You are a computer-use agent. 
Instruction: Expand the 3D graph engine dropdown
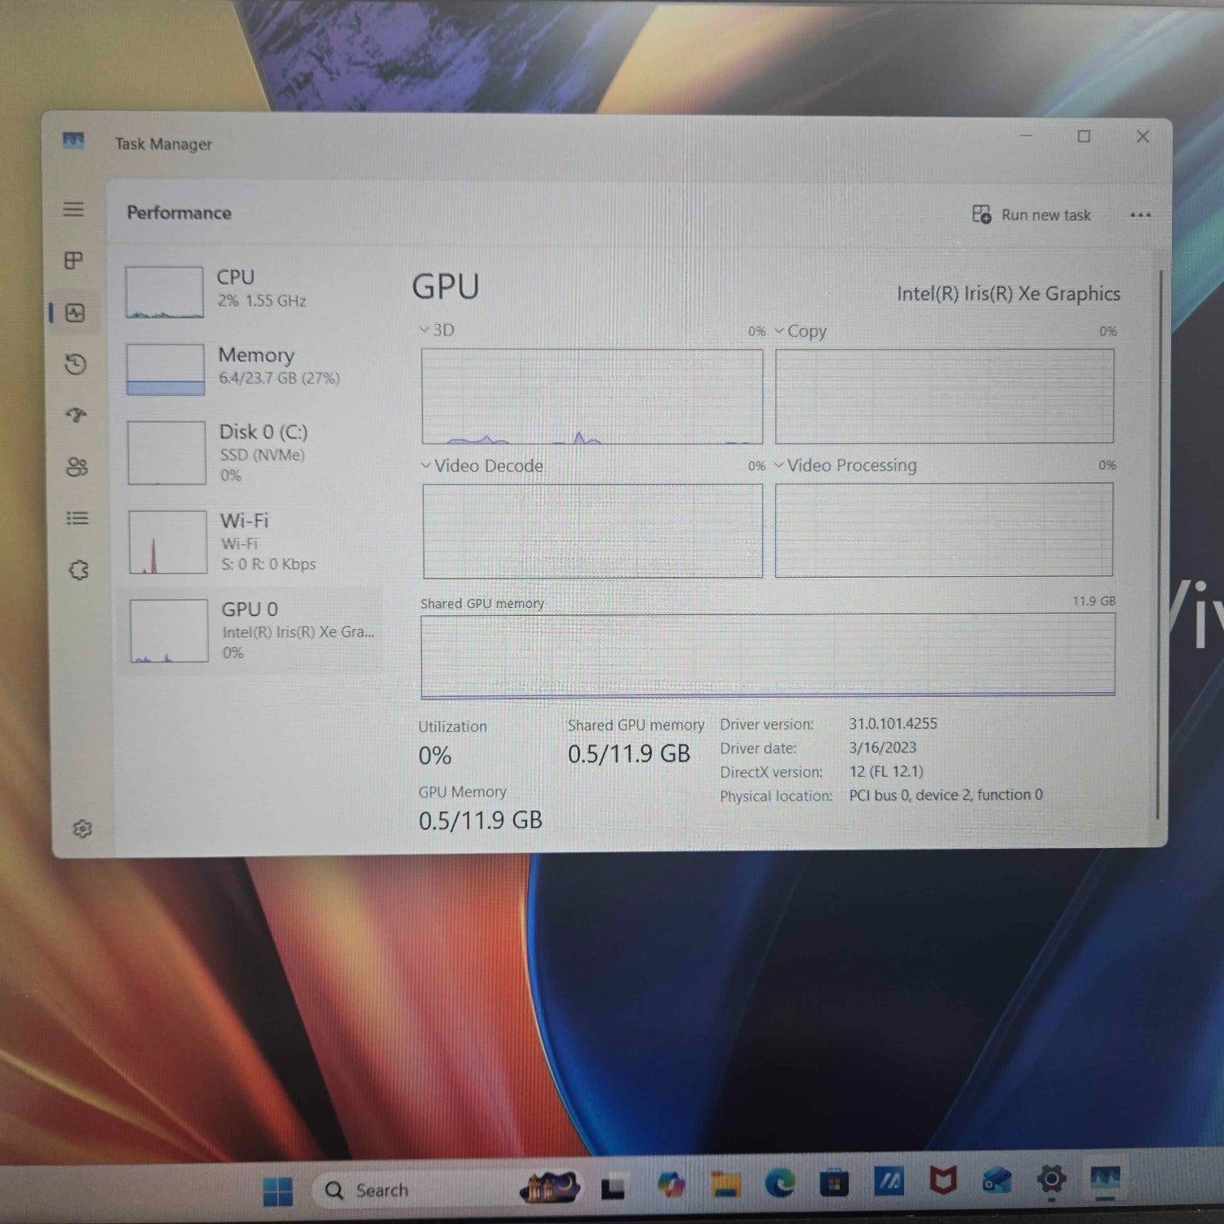(x=437, y=330)
